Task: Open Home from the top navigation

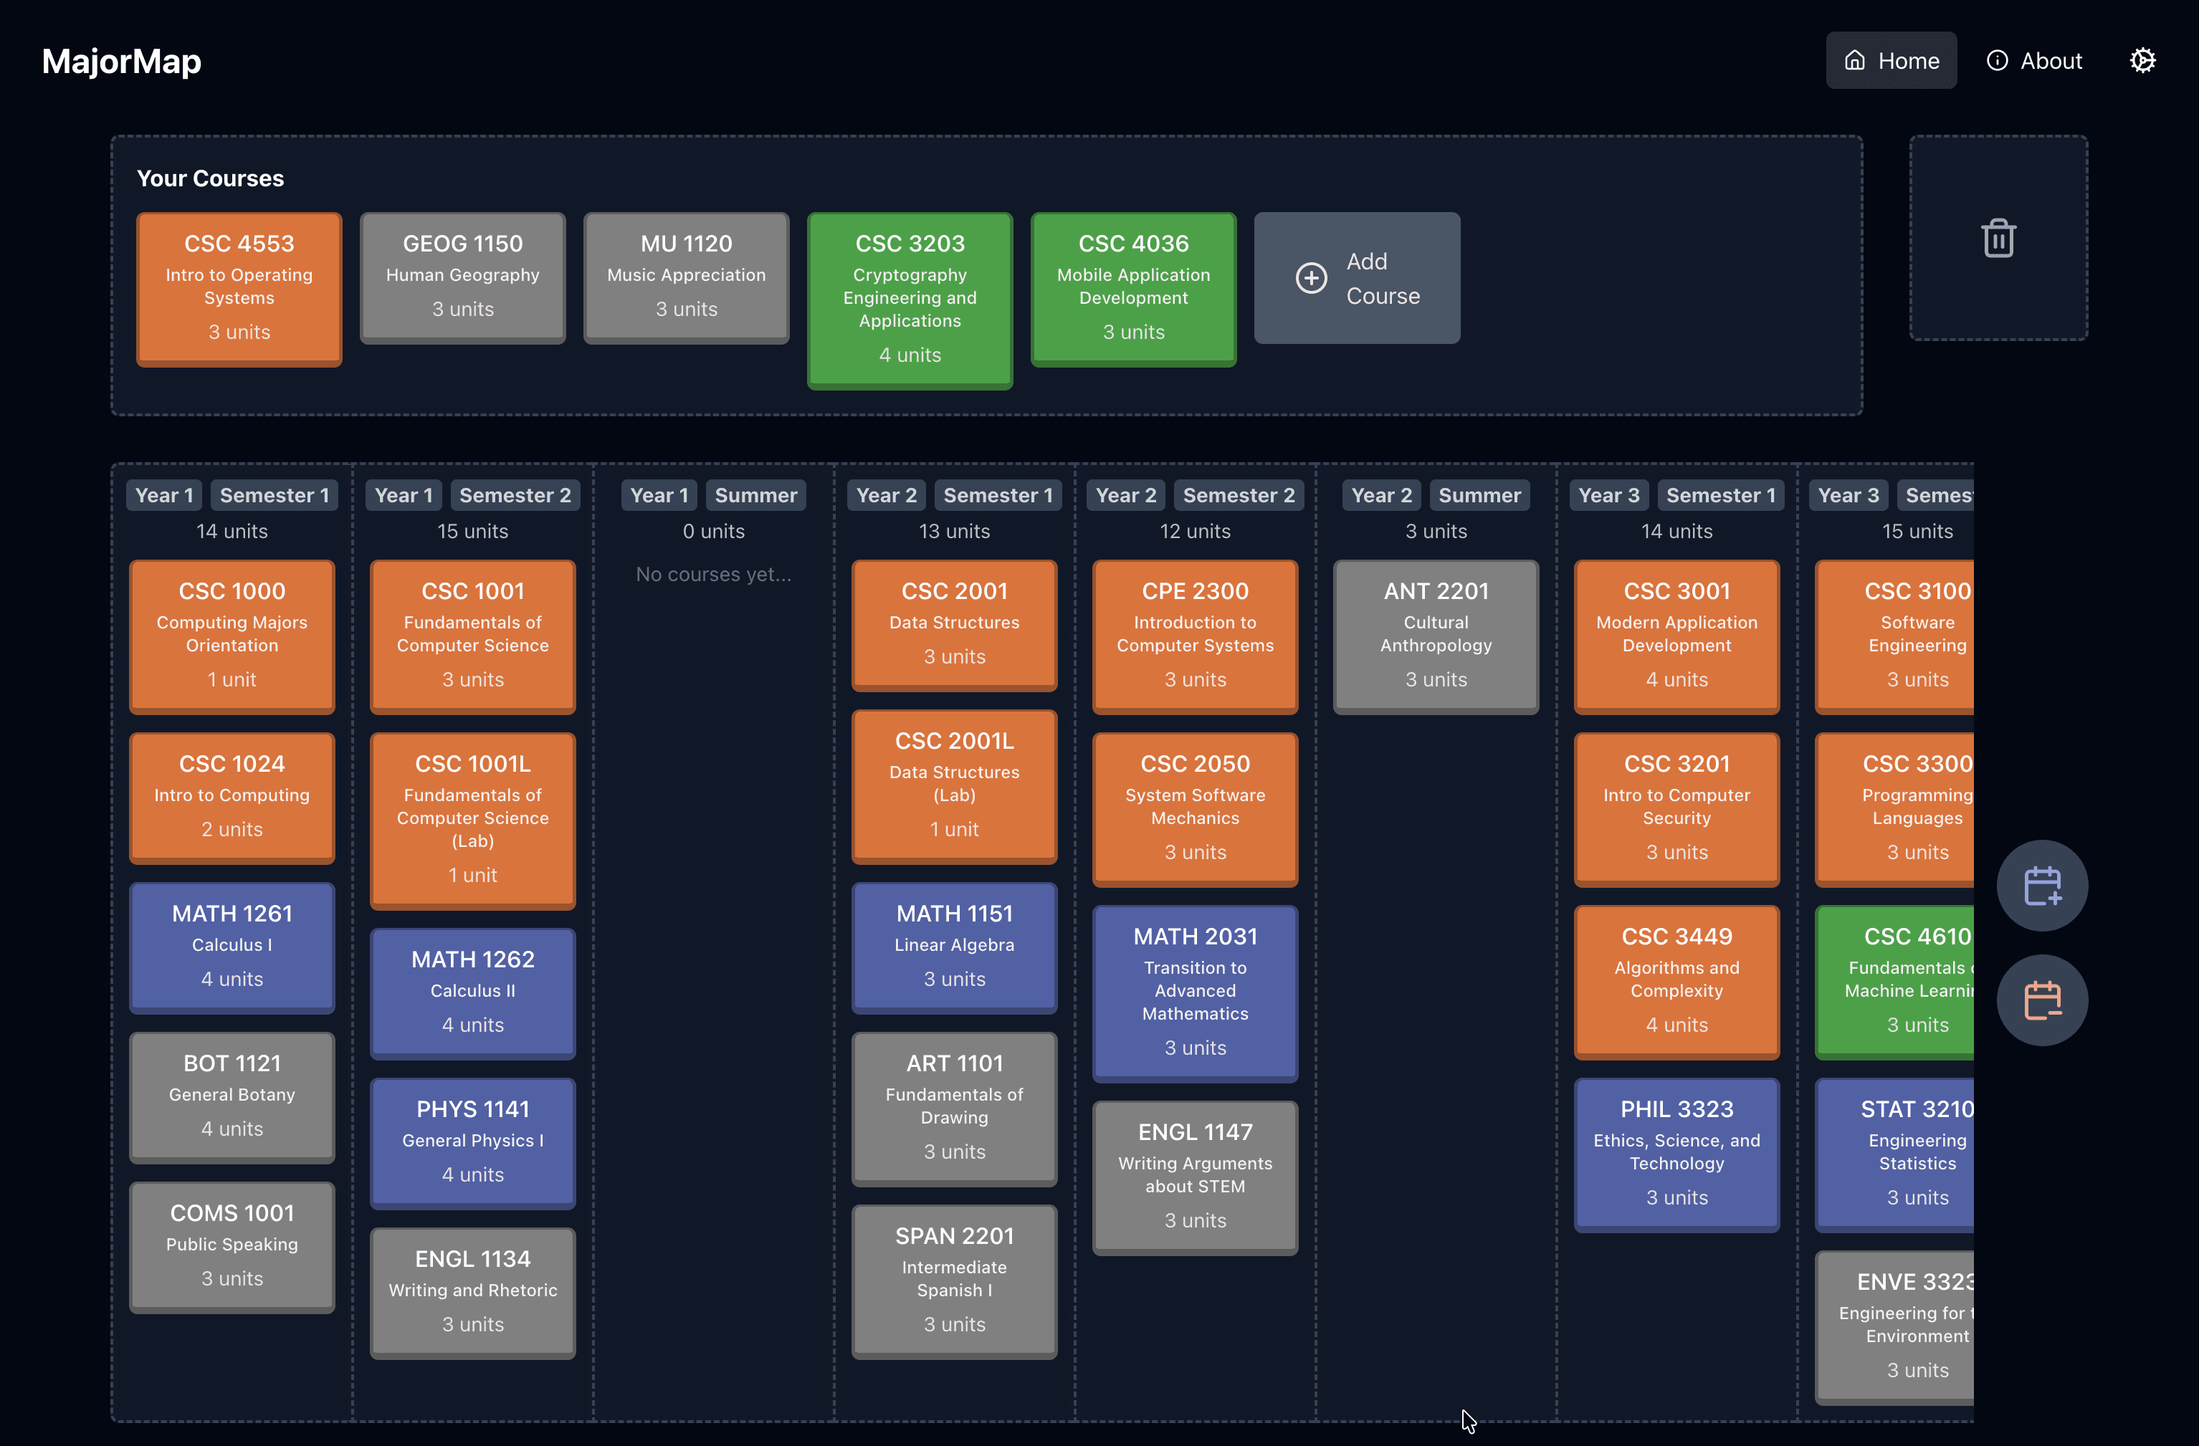Action: (x=1890, y=59)
